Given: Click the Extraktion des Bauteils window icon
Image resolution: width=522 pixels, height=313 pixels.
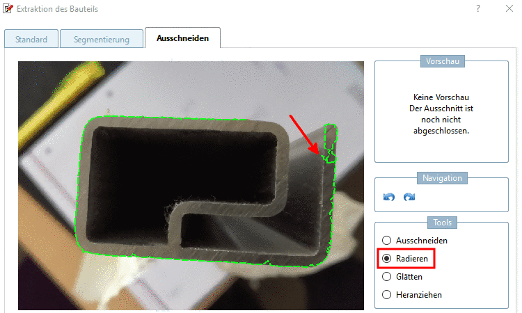Looking at the screenshot, I should click(8, 8).
